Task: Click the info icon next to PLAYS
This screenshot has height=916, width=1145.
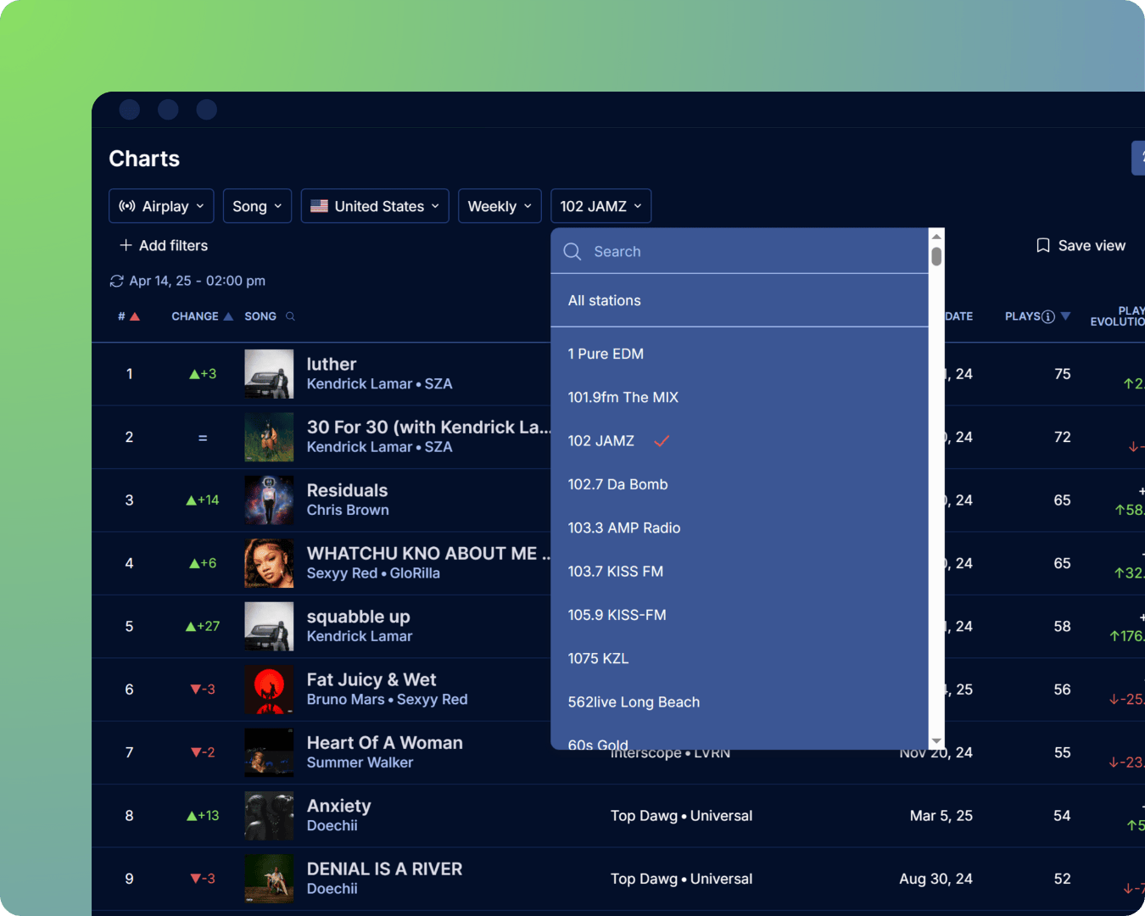Action: (x=1047, y=316)
